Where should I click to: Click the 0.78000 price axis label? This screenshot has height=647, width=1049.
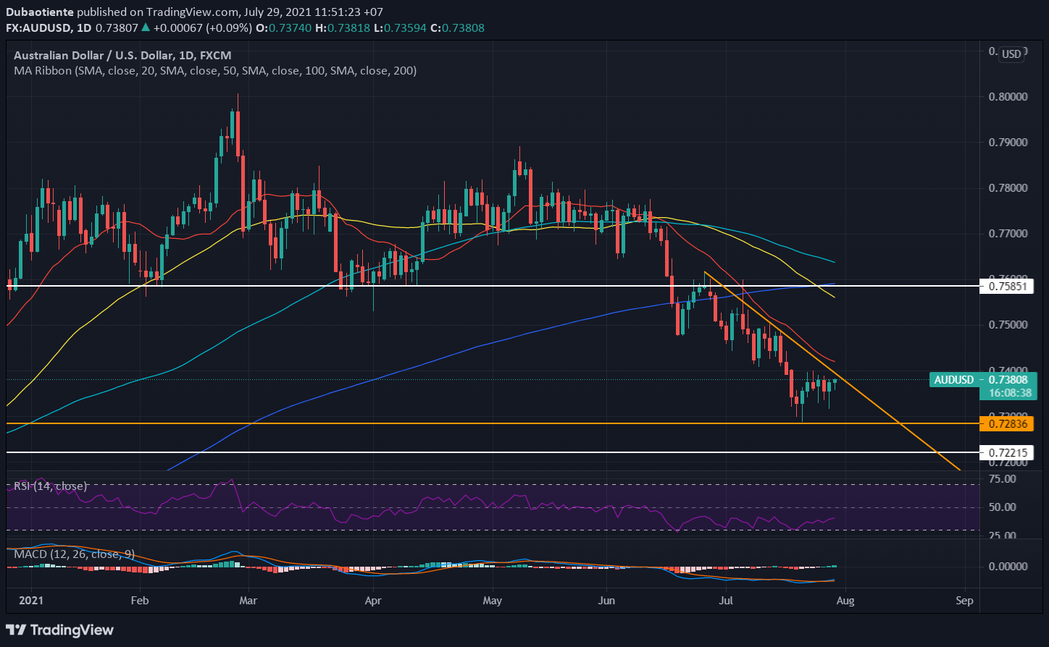point(1008,188)
